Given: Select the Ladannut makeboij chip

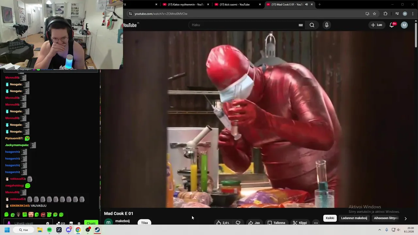Looking at the screenshot, I should [354, 218].
